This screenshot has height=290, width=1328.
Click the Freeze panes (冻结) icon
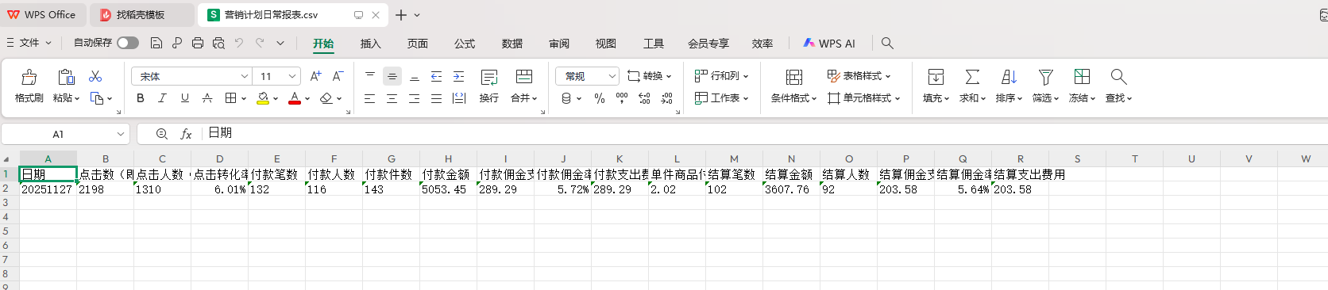pos(1082,77)
